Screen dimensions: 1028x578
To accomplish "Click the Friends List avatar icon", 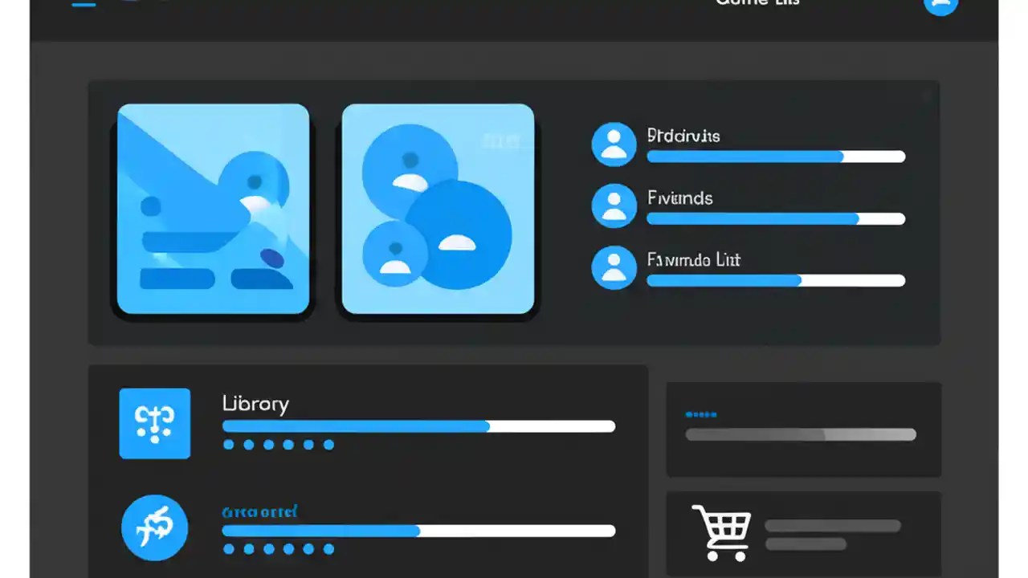I will 614,267.
